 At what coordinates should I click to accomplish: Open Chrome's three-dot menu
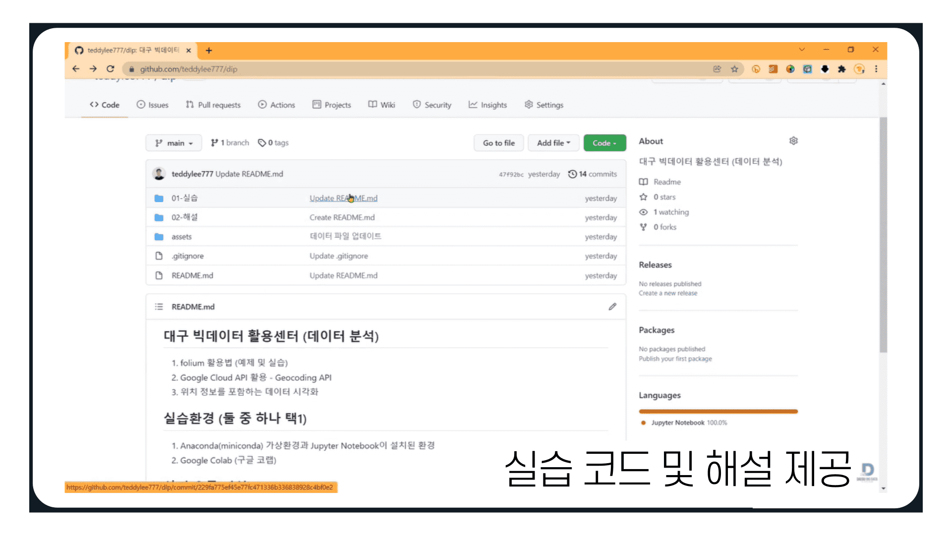[876, 69]
